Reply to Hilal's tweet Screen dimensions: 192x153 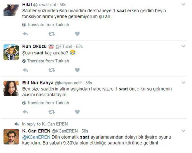[x=25, y=34]
